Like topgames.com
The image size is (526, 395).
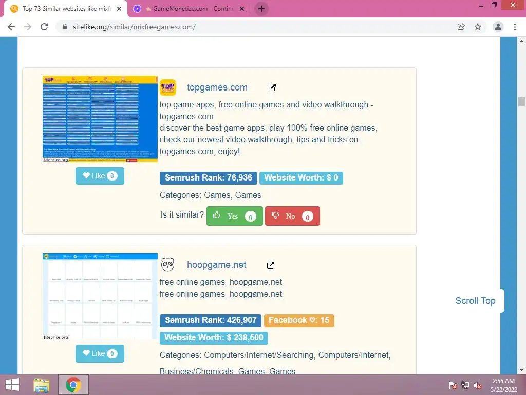100,176
